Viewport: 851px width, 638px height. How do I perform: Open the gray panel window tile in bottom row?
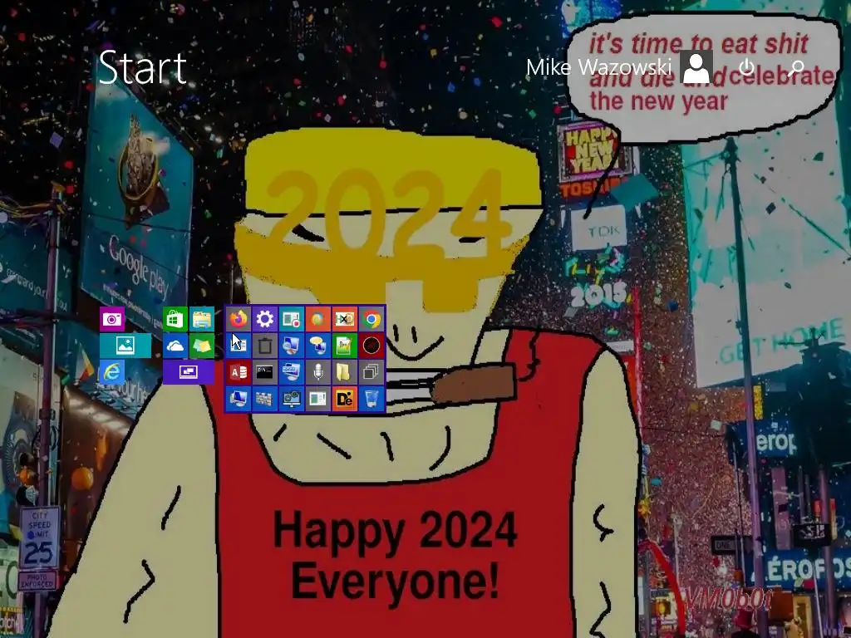318,399
